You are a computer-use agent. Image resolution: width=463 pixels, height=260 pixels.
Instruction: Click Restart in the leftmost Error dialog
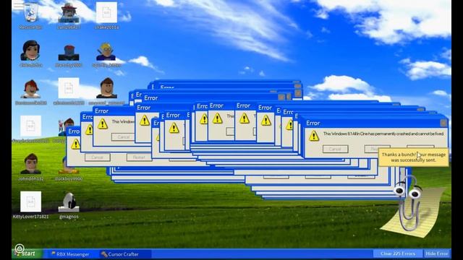139,157
